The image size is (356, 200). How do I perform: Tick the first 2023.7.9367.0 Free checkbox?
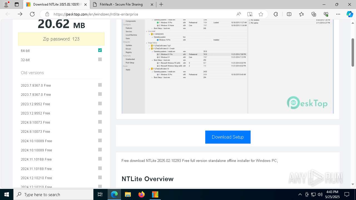click(100, 85)
